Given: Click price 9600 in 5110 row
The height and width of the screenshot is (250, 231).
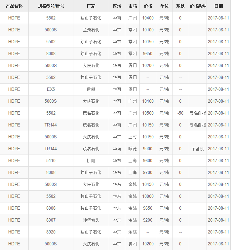Looking at the screenshot, I should [x=148, y=161].
